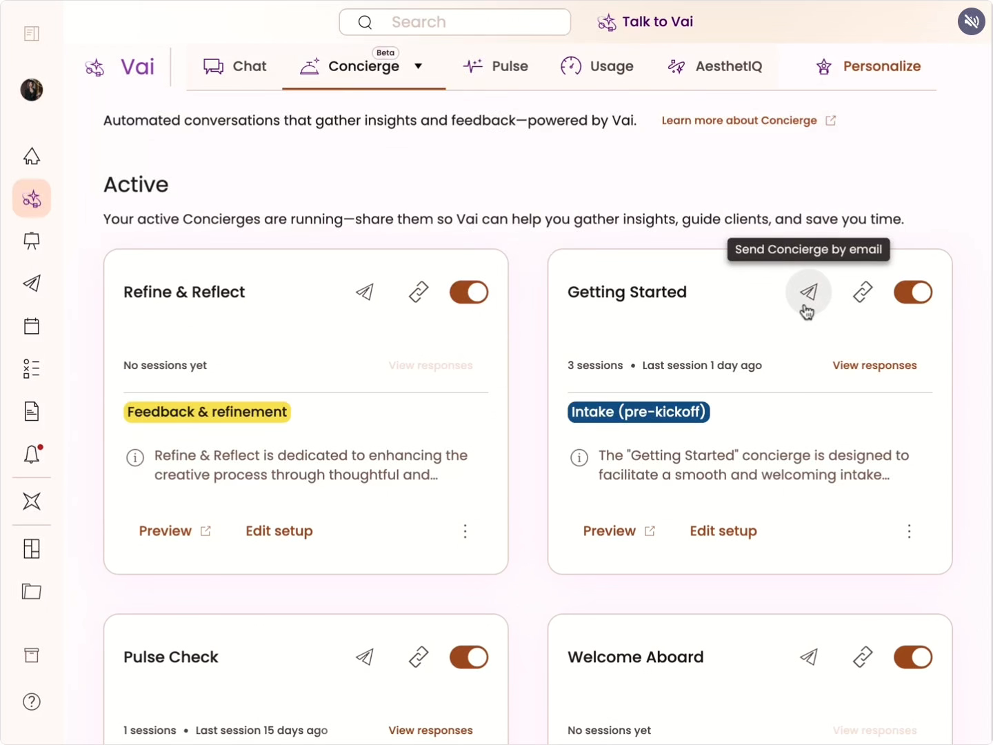Viewport: 993px width, 745px height.
Task: Open notifications bell icon
Action: 32,454
